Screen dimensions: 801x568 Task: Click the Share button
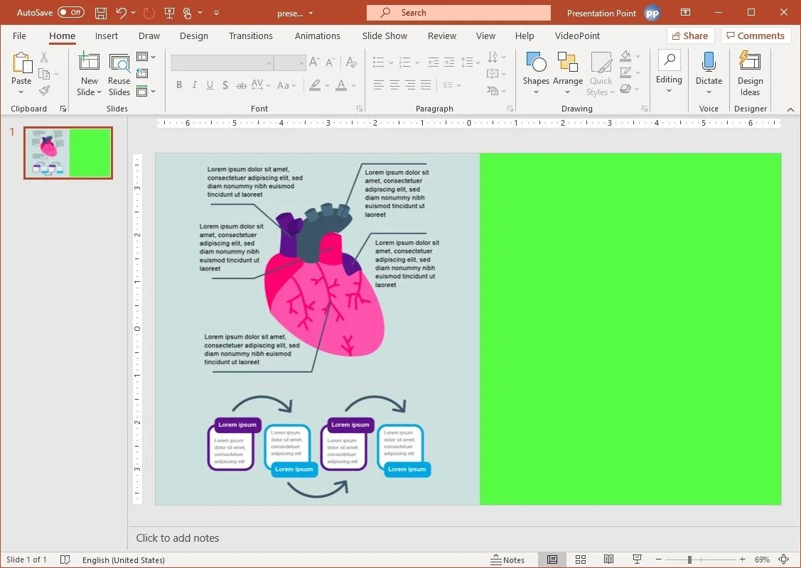tap(689, 35)
